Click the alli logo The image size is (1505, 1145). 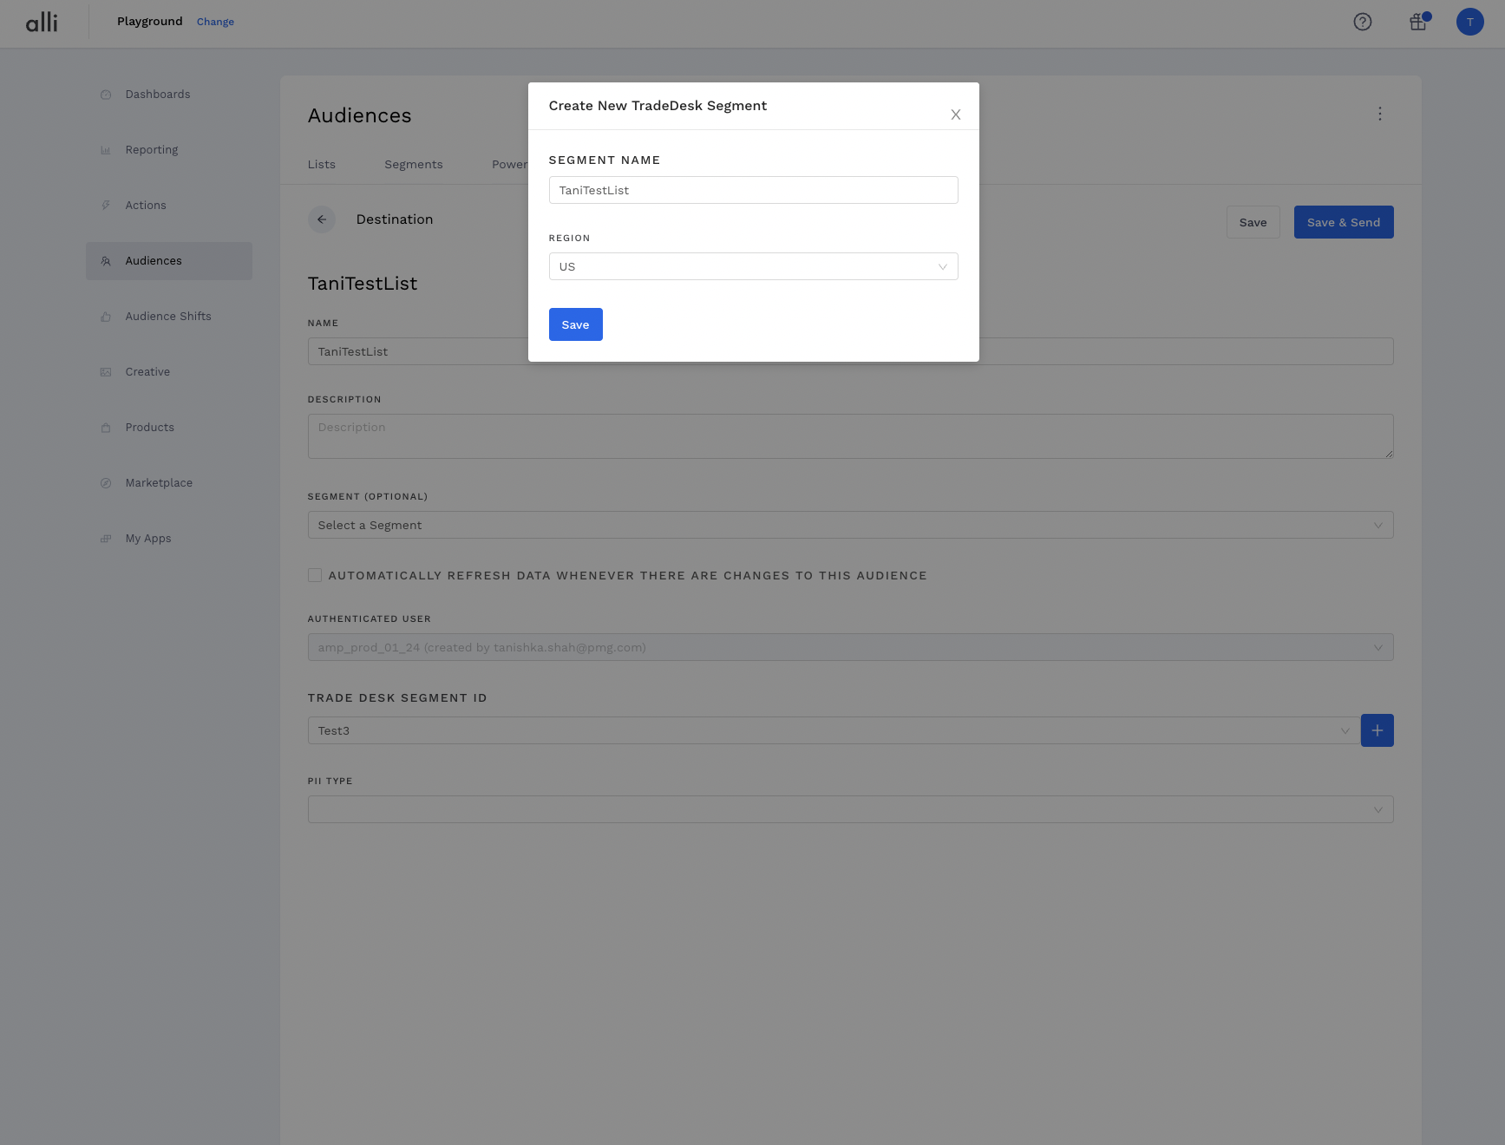click(x=42, y=22)
